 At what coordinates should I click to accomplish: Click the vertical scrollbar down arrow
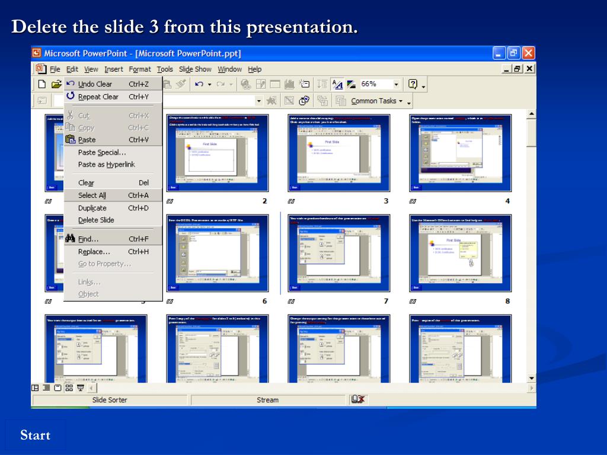(x=532, y=378)
